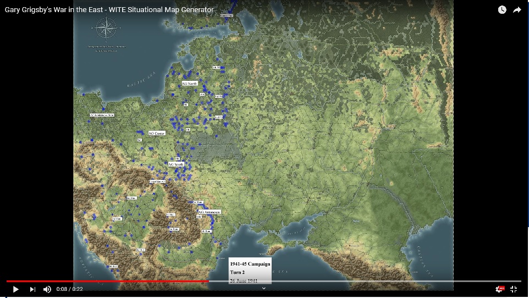529x298 pixels.
Task: Click the AG Center map label
Action: [157, 133]
